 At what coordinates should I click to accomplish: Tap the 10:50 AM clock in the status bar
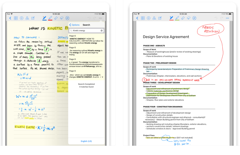[x=56, y=14]
